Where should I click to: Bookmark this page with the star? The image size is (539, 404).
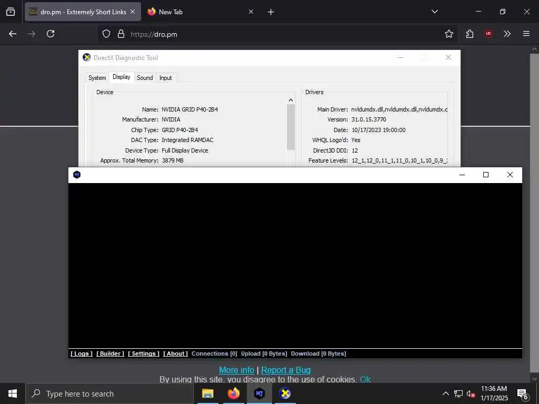(x=448, y=34)
